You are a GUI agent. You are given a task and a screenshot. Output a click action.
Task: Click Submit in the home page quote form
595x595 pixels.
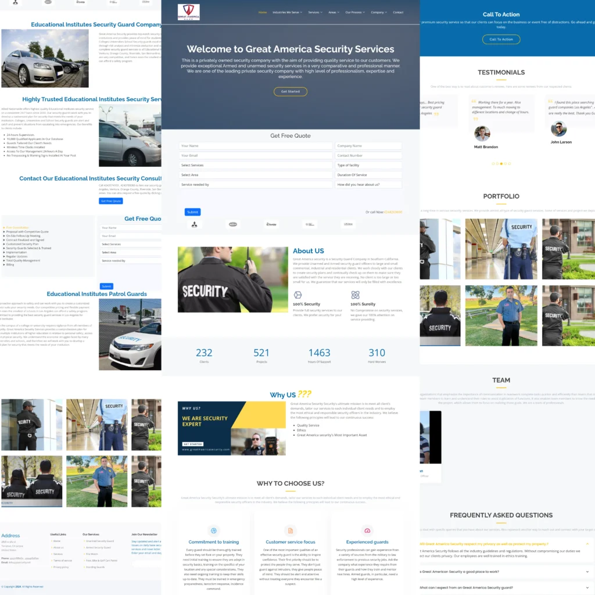pyautogui.click(x=192, y=212)
